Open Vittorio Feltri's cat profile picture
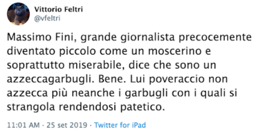 coord(18,14)
